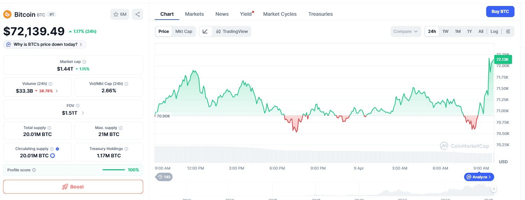Open the 145 history clock badge
The width and height of the screenshot is (525, 200).
pyautogui.click(x=164, y=177)
